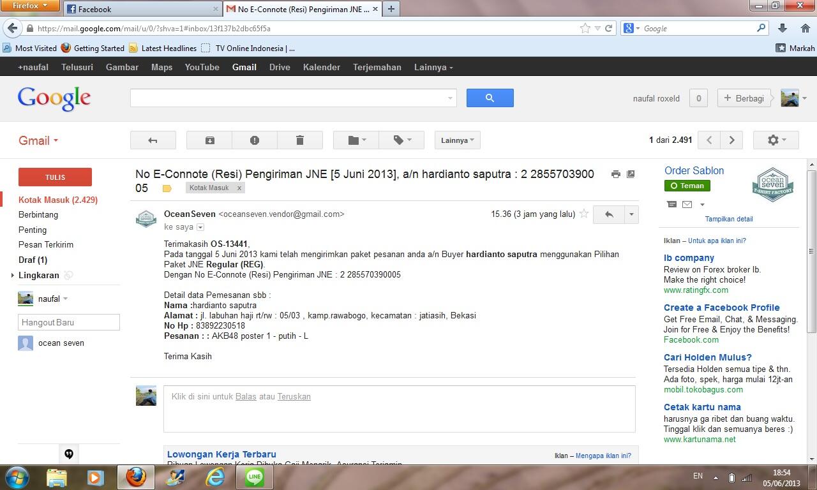
Task: Click the yellow importance marker near subject
Action: click(167, 188)
